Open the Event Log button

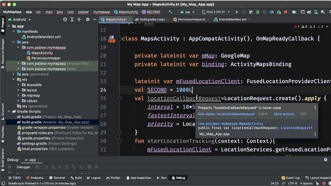pyautogui.click(x=291, y=178)
